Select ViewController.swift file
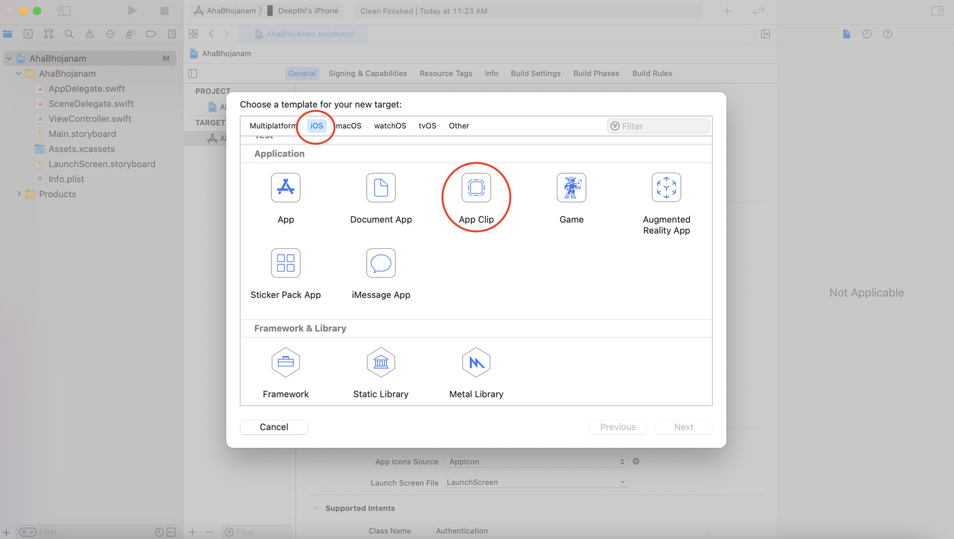954x539 pixels. click(90, 119)
